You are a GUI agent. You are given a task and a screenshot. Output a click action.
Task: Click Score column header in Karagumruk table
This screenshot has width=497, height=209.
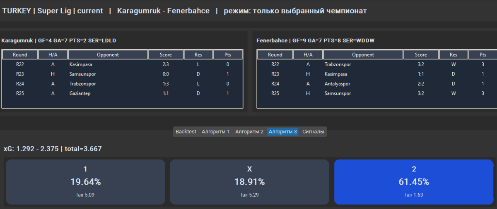pos(166,55)
